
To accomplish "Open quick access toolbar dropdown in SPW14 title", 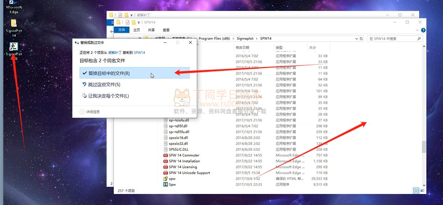I will click(x=139, y=22).
